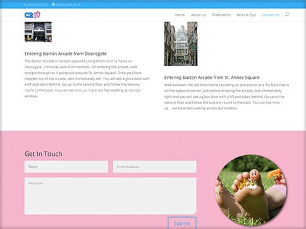Open the Deansgate entrance photo
The height and width of the screenshot is (229, 306).
click(x=38, y=32)
